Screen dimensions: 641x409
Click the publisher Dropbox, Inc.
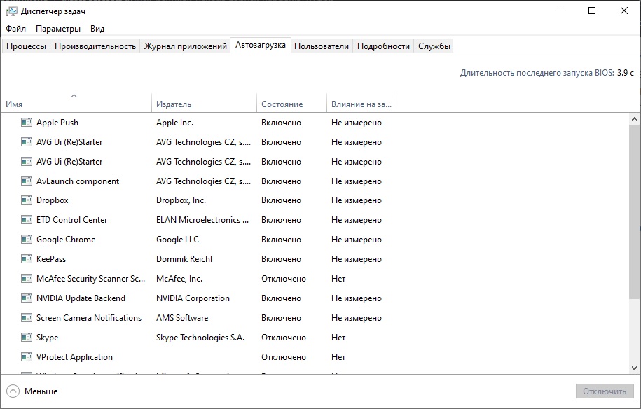[x=181, y=200]
